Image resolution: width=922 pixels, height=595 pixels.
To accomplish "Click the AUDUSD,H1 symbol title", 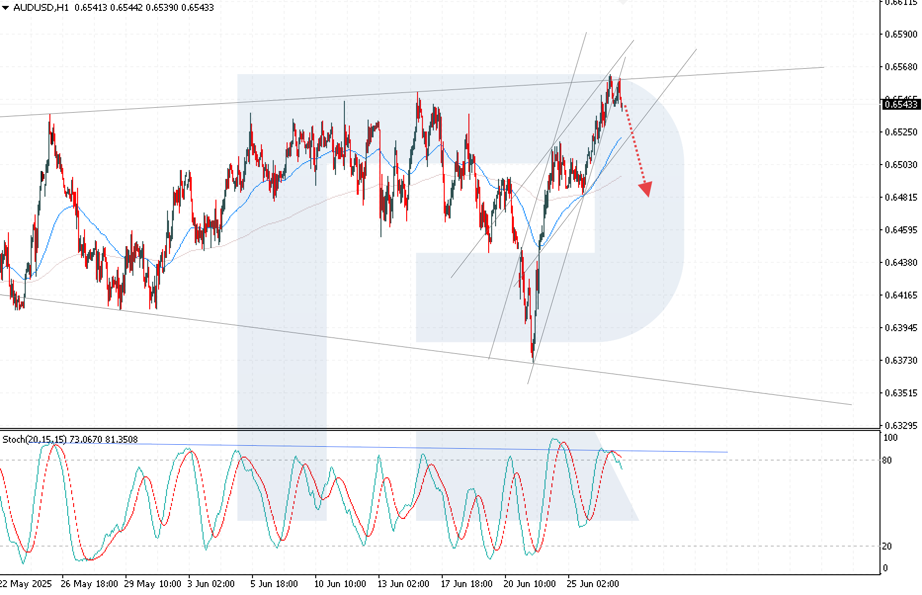I will 42,8.
